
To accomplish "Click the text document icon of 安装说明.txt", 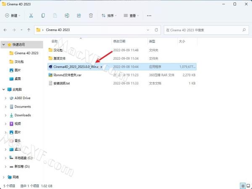I will 50,83.
